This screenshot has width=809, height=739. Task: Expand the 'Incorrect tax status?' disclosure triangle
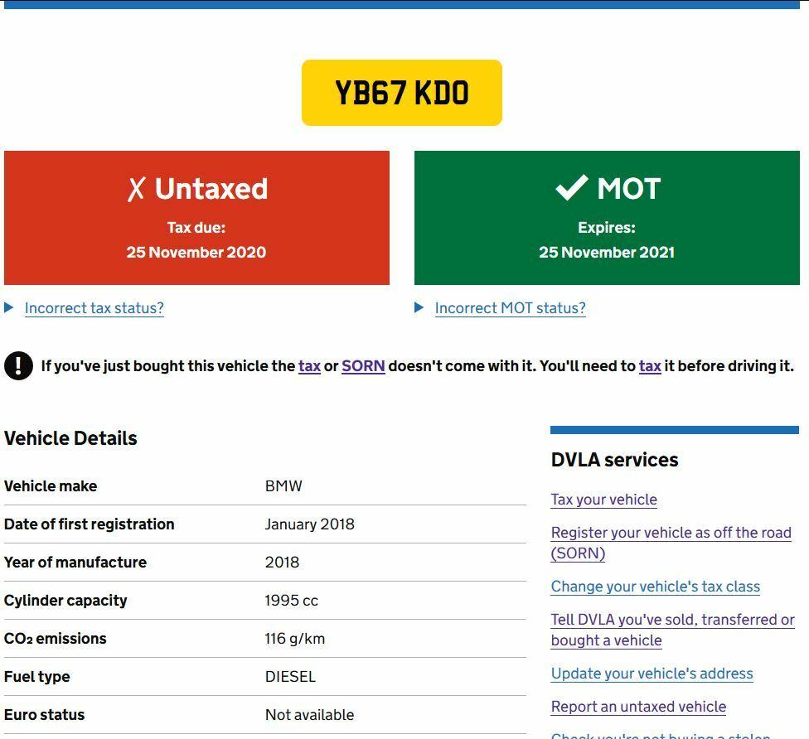click(x=9, y=307)
